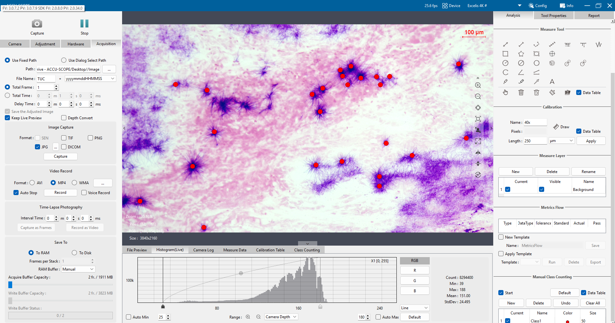Check the PNG format option
Image resolution: width=615 pixels, height=323 pixels.
tap(90, 138)
